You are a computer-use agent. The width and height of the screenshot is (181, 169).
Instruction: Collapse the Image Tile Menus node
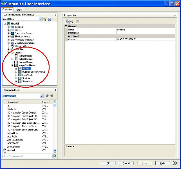[x=12, y=66]
